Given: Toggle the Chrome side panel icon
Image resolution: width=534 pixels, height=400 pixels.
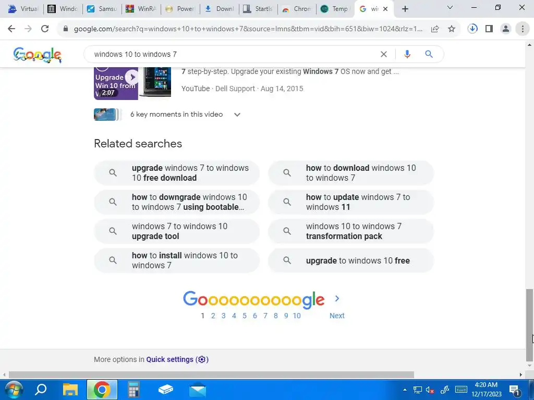Looking at the screenshot, I should click(489, 29).
